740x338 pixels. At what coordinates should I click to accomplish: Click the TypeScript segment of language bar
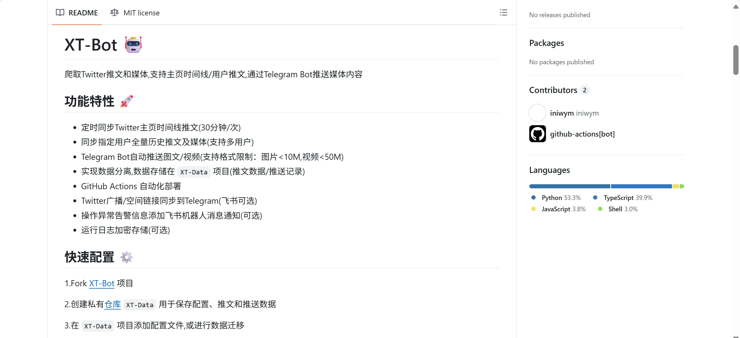tap(641, 186)
